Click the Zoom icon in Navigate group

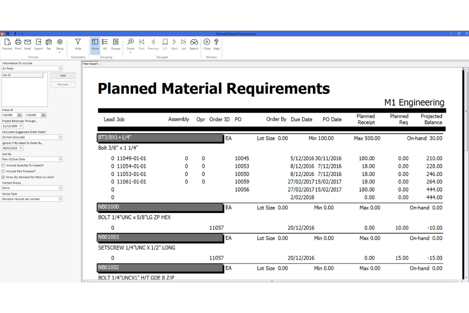click(130, 44)
